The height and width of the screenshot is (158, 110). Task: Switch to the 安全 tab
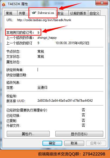tap(62, 13)
